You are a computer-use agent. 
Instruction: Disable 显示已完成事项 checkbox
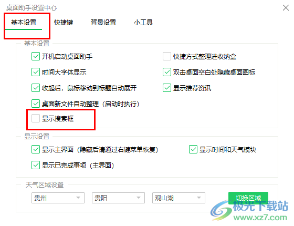click(x=36, y=165)
